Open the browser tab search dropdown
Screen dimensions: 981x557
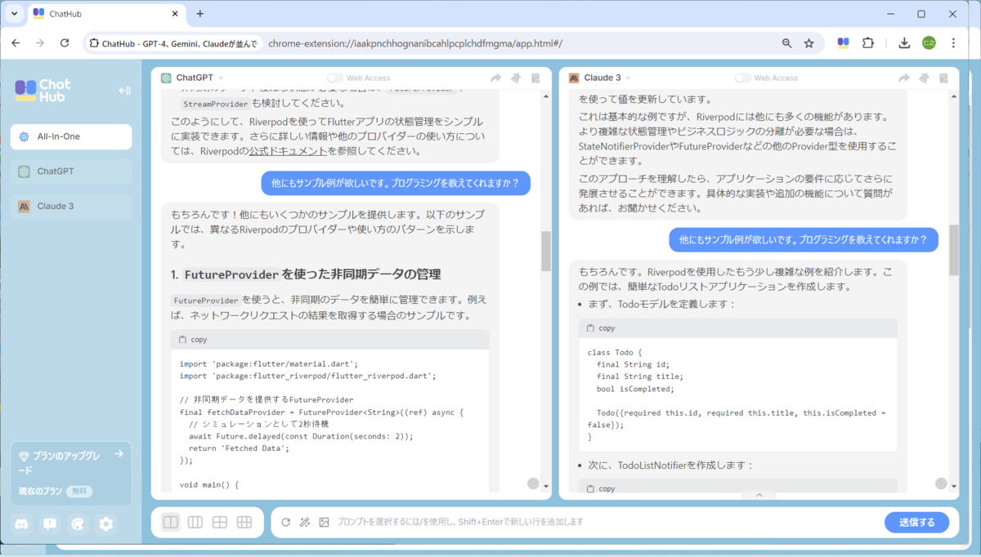coord(14,14)
